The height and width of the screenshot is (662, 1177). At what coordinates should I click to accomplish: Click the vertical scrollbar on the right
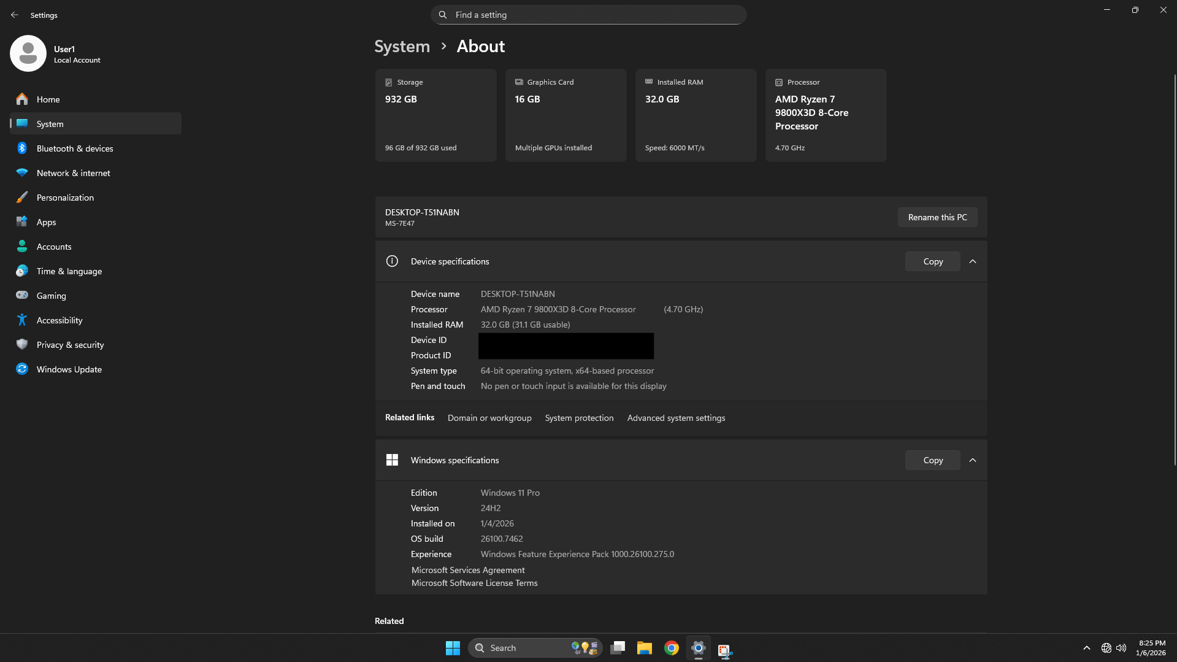(1174, 270)
